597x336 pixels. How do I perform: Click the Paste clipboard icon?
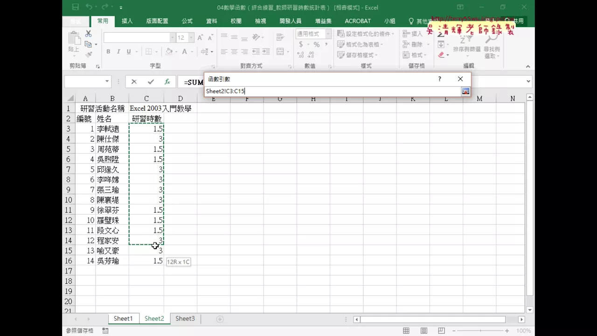point(74,38)
